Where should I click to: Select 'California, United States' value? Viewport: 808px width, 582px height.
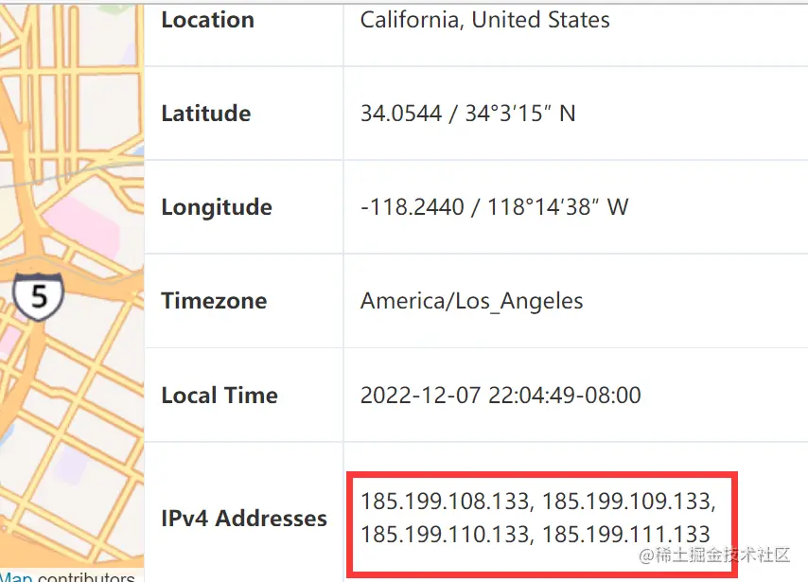point(485,20)
